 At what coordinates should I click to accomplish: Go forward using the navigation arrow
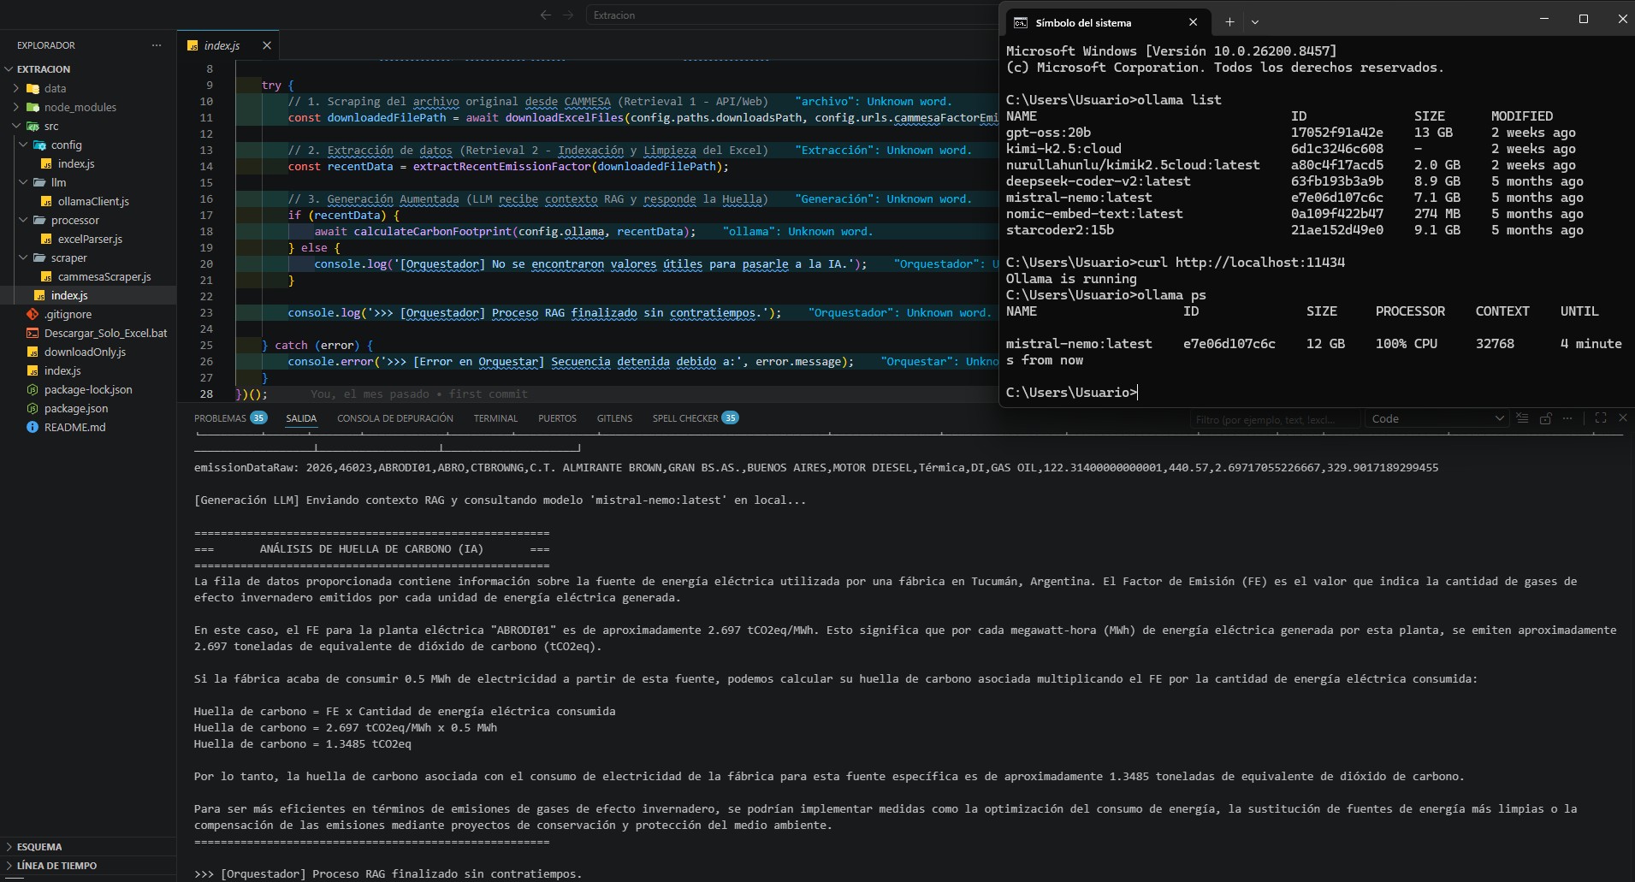coord(568,15)
